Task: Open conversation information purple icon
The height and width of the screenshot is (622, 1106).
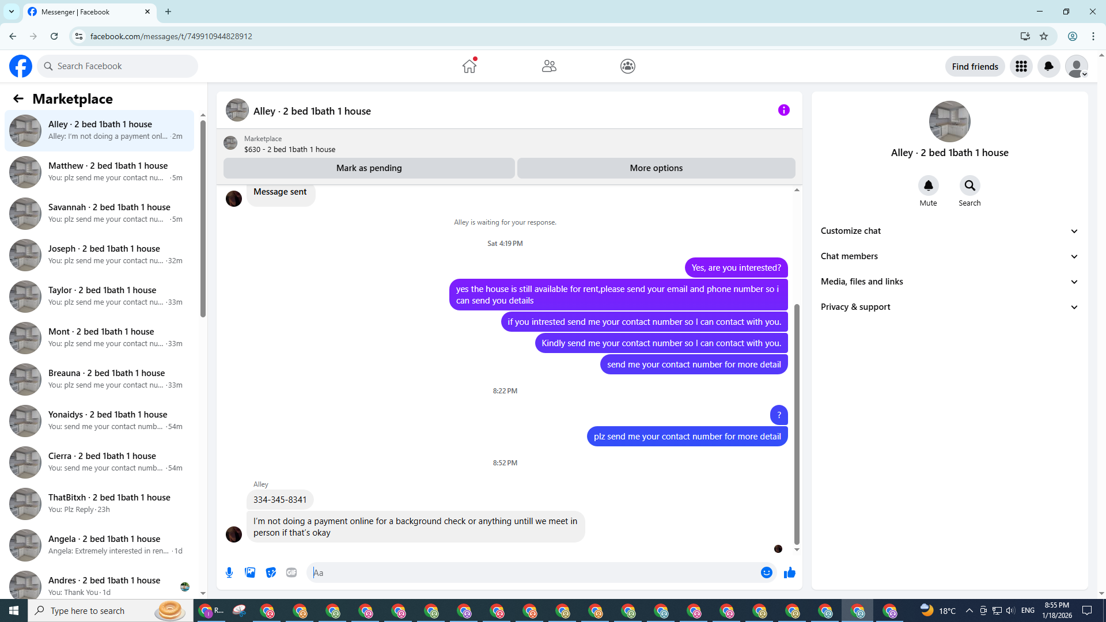Action: click(783, 110)
